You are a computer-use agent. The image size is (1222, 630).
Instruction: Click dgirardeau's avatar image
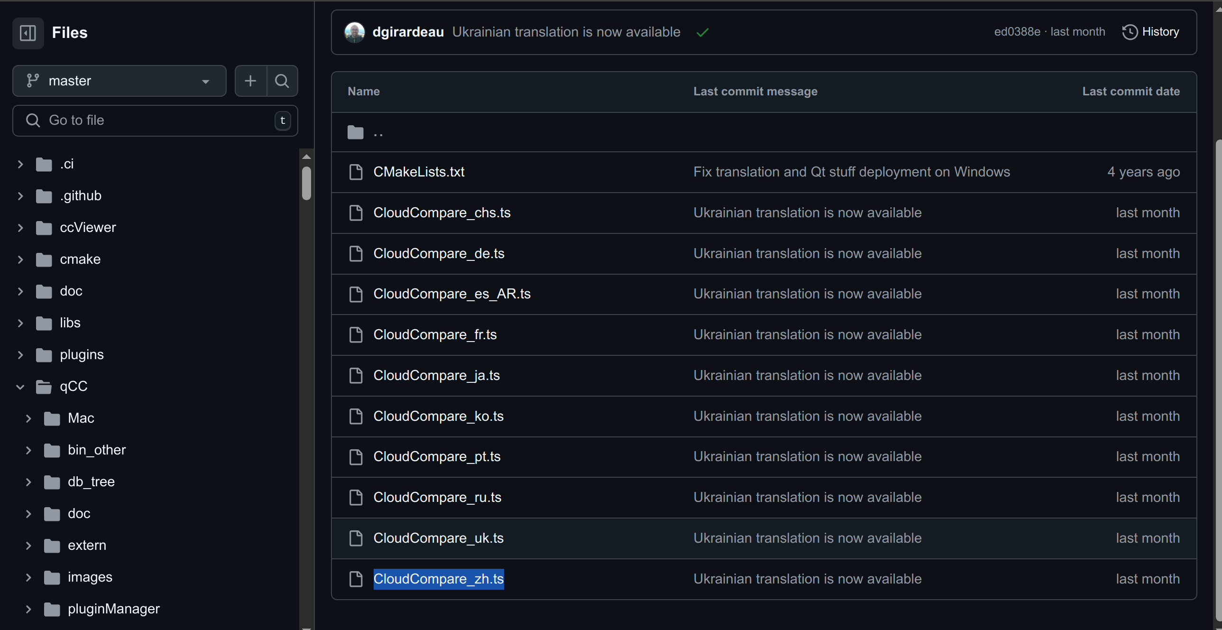[x=354, y=32]
